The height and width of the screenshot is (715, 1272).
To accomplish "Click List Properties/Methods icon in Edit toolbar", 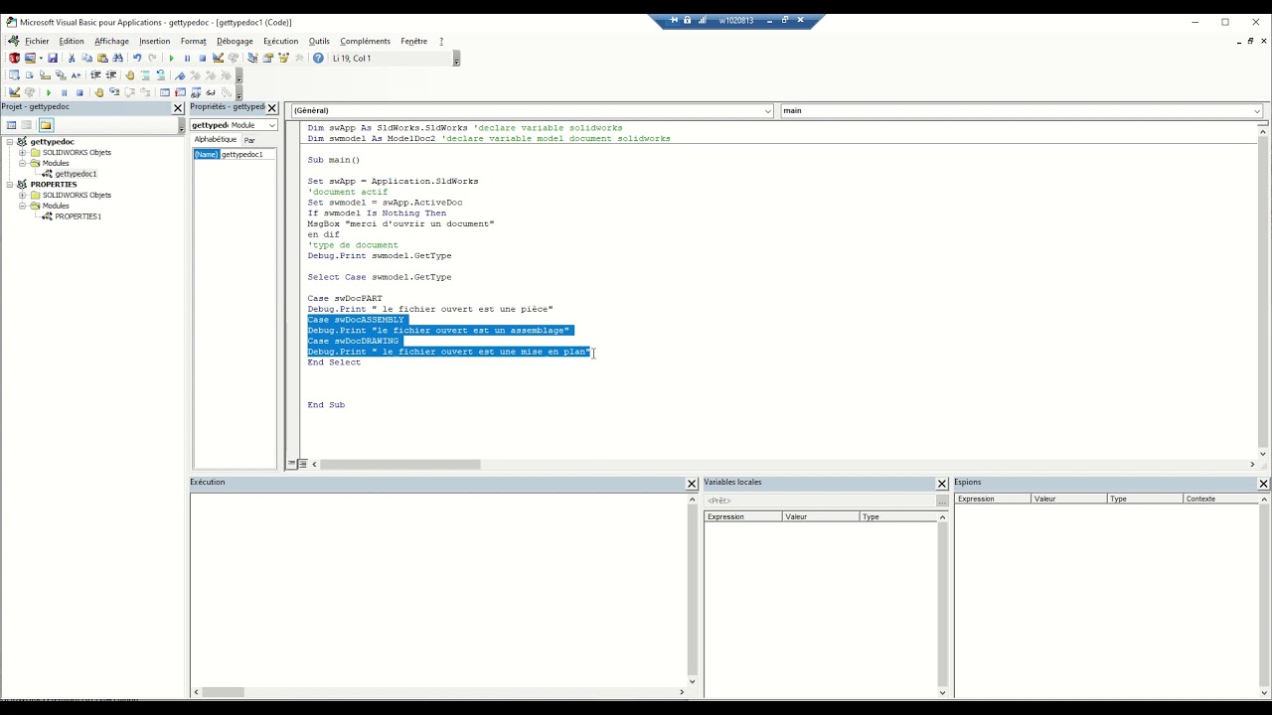I will click(14, 75).
